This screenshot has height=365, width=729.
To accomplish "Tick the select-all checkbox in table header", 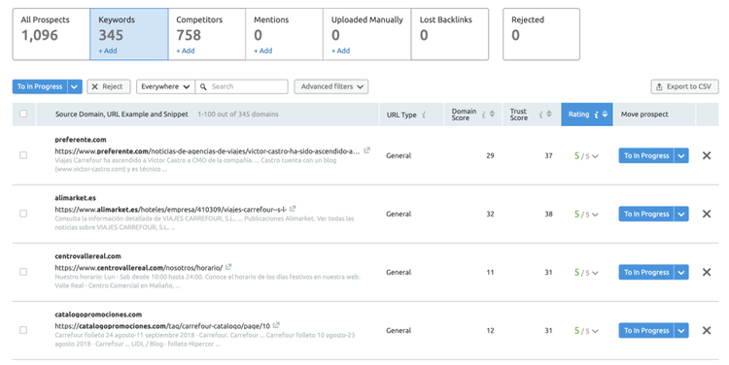I will tap(23, 114).
